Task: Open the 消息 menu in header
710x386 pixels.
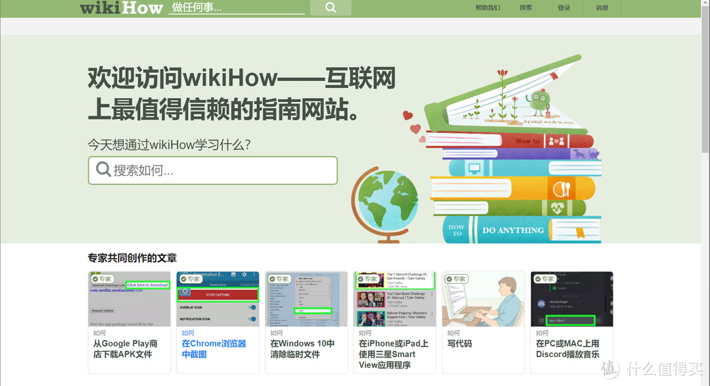Action: [x=602, y=8]
